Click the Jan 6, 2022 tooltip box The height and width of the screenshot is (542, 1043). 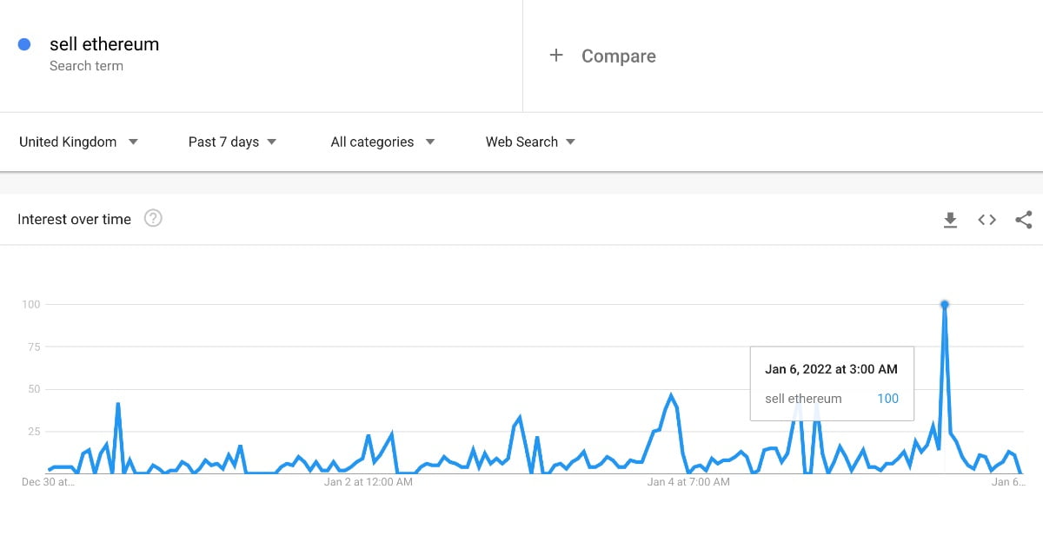pos(831,383)
